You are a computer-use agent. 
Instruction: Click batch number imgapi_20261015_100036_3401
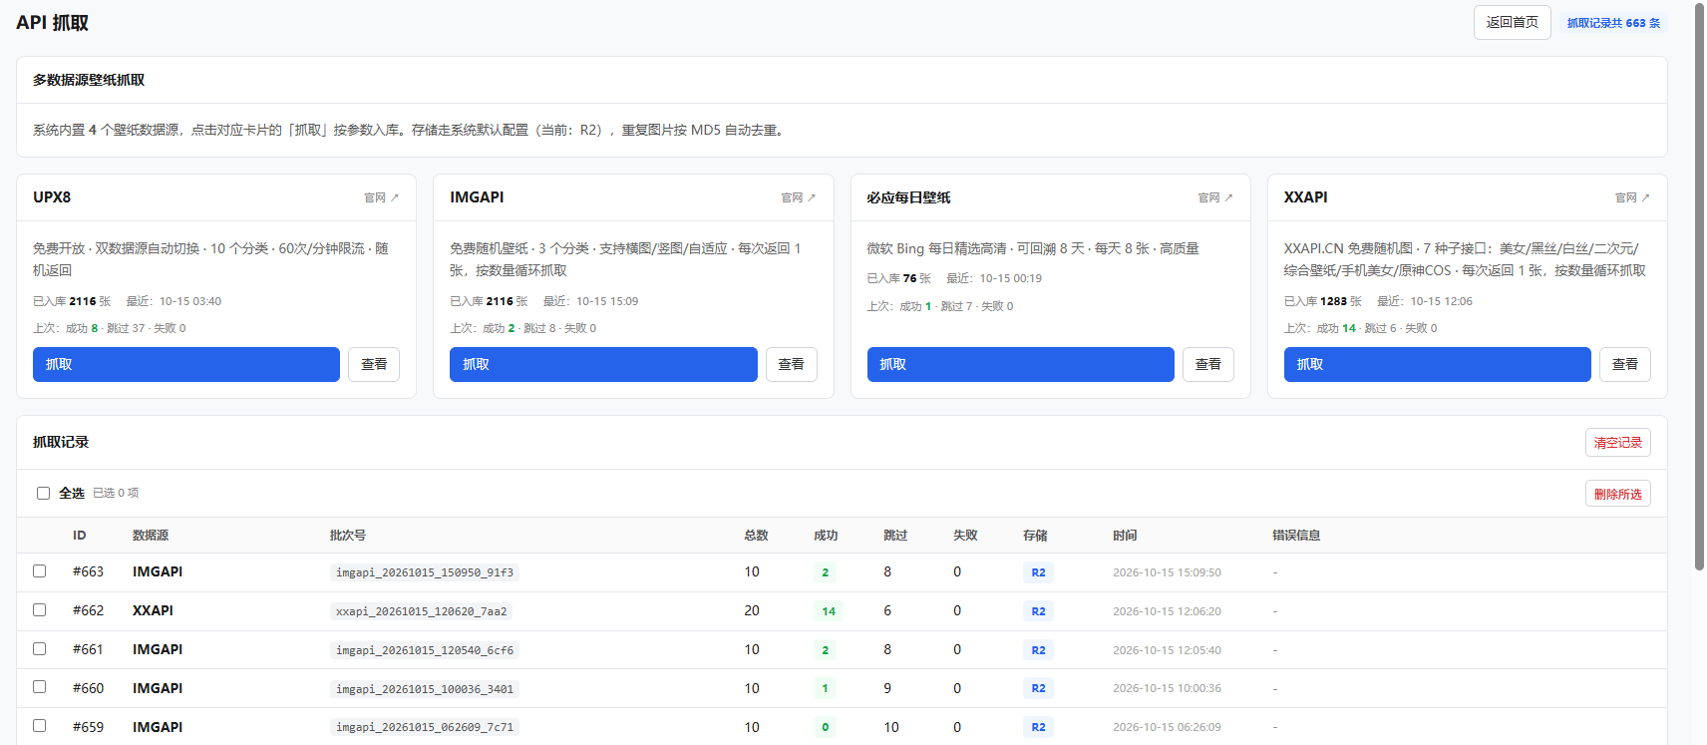click(x=425, y=689)
